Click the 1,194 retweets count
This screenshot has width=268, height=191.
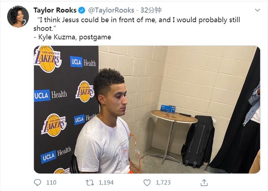click(106, 183)
